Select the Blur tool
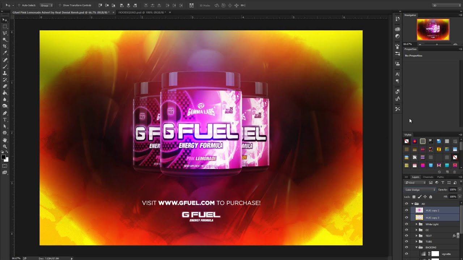This screenshot has width=463, height=260. 5,99
